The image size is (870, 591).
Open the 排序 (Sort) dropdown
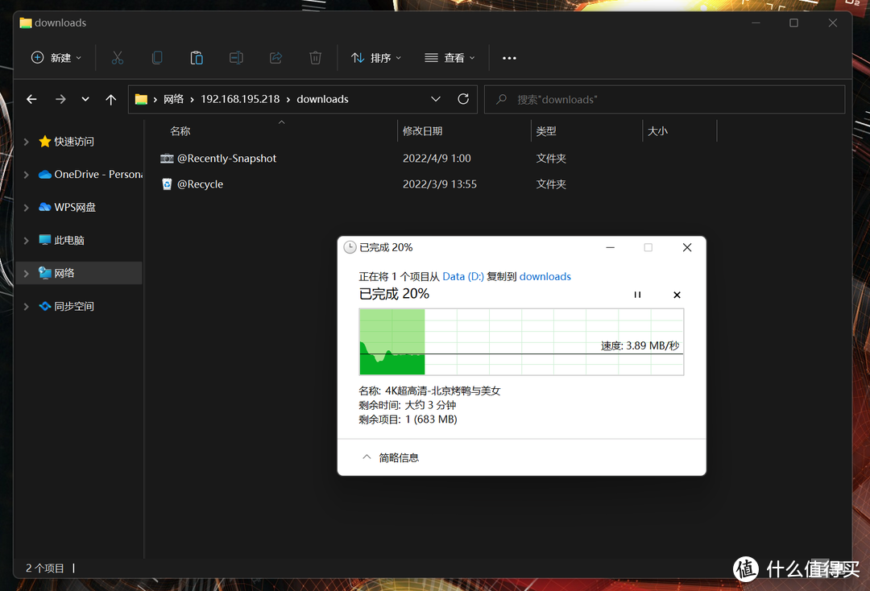tap(375, 57)
